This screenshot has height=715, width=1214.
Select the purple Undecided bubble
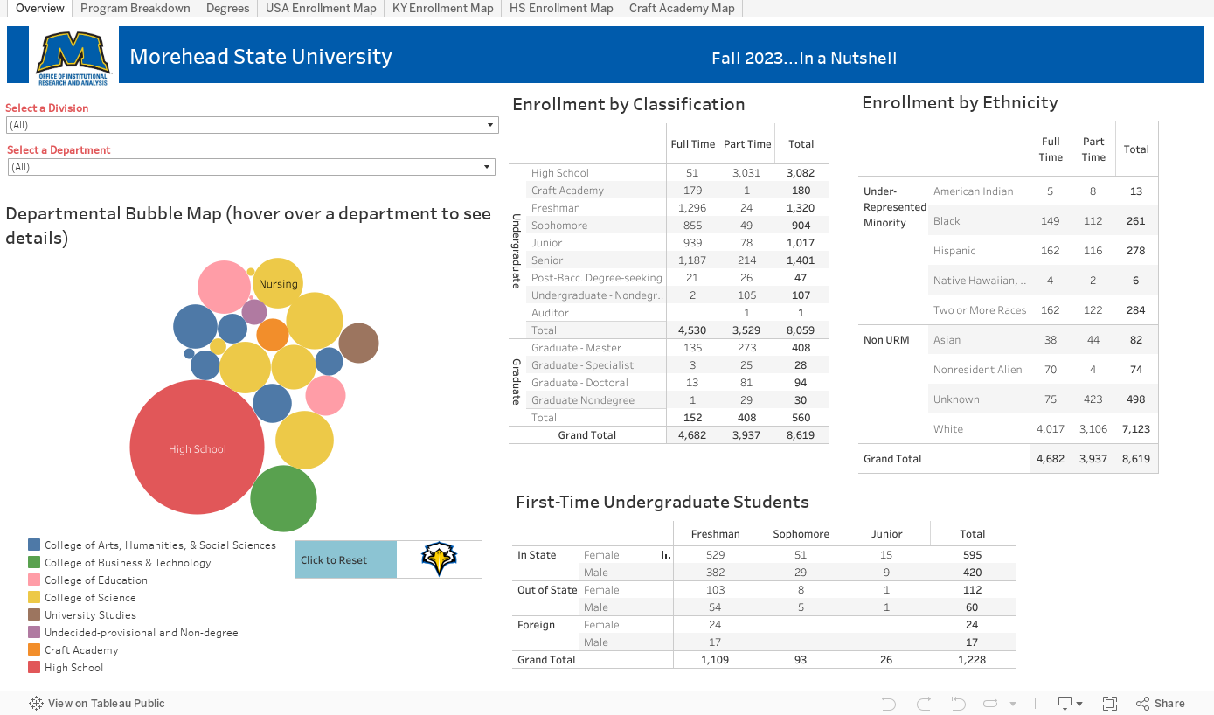pos(254,311)
